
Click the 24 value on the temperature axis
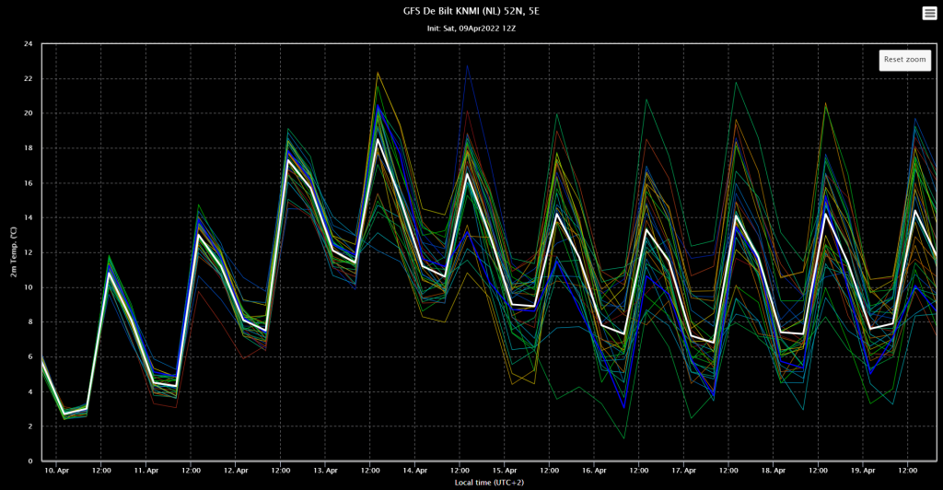click(x=29, y=44)
